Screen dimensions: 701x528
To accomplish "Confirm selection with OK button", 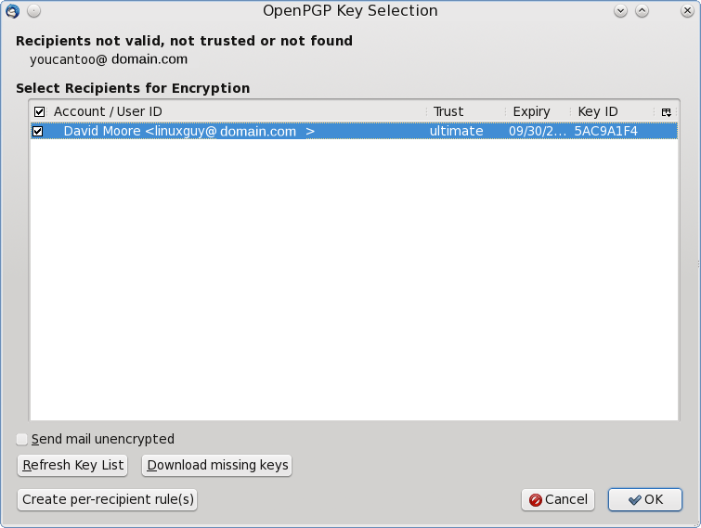I will (x=645, y=499).
